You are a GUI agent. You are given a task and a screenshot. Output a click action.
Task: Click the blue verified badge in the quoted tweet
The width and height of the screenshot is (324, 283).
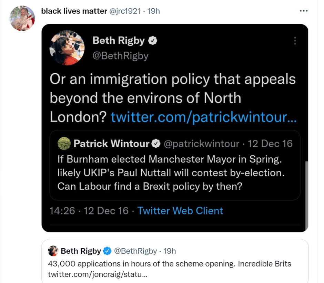107,251
